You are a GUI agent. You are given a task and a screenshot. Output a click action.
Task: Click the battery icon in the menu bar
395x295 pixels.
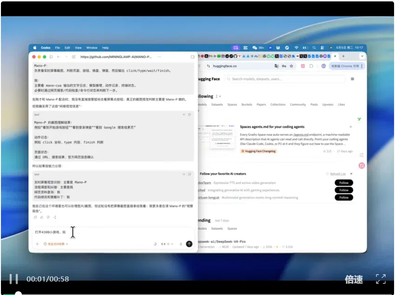click(305, 47)
